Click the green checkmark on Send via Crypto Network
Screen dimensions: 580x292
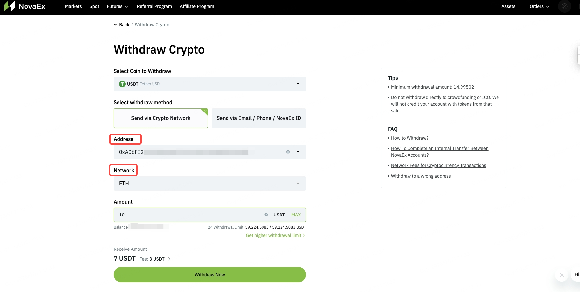pos(205,110)
